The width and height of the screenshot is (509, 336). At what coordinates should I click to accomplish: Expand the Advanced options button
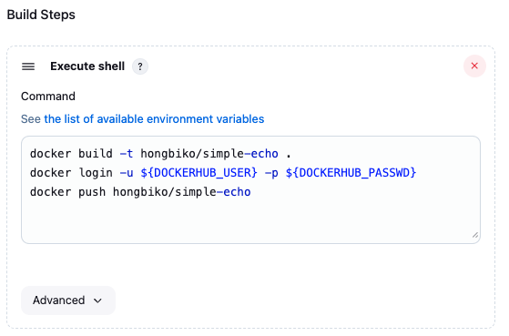(68, 300)
